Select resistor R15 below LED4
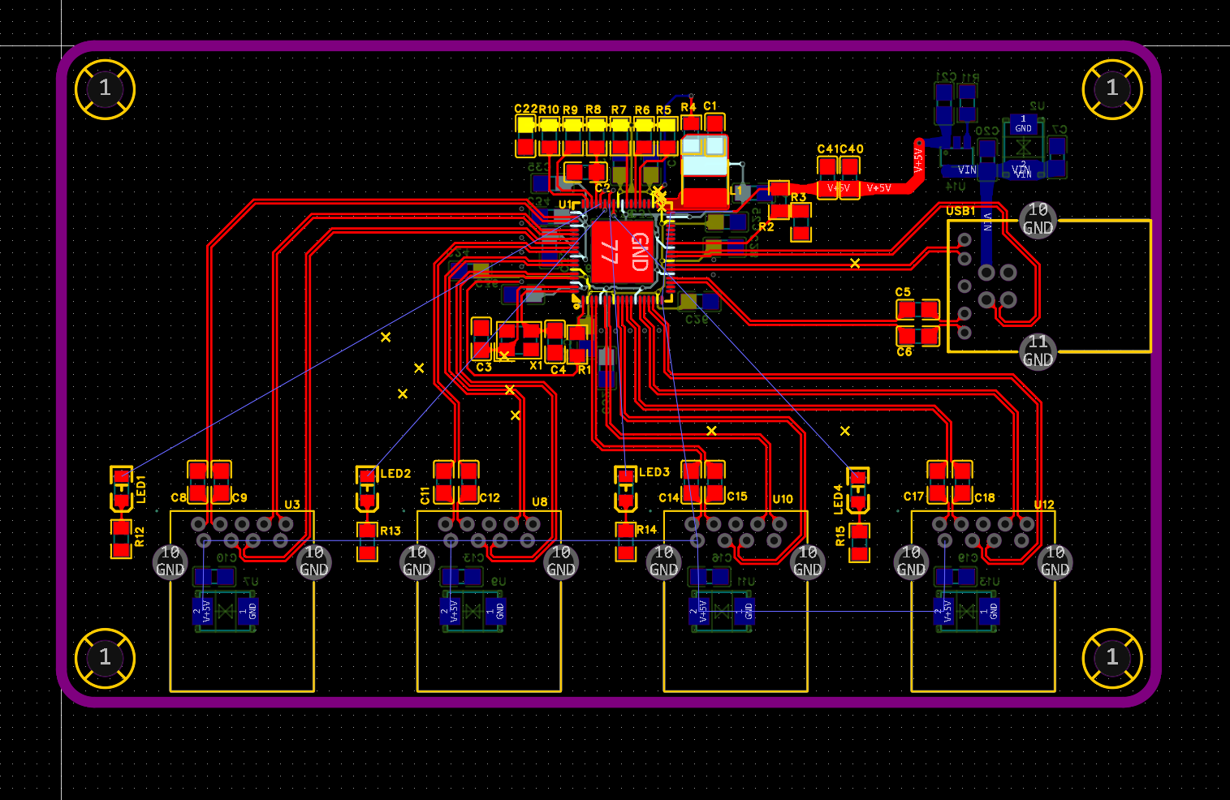 (859, 543)
